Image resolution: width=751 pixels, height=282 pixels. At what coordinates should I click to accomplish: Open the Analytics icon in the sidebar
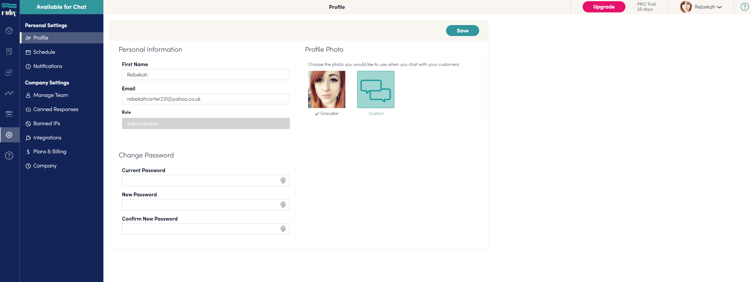pyautogui.click(x=9, y=93)
